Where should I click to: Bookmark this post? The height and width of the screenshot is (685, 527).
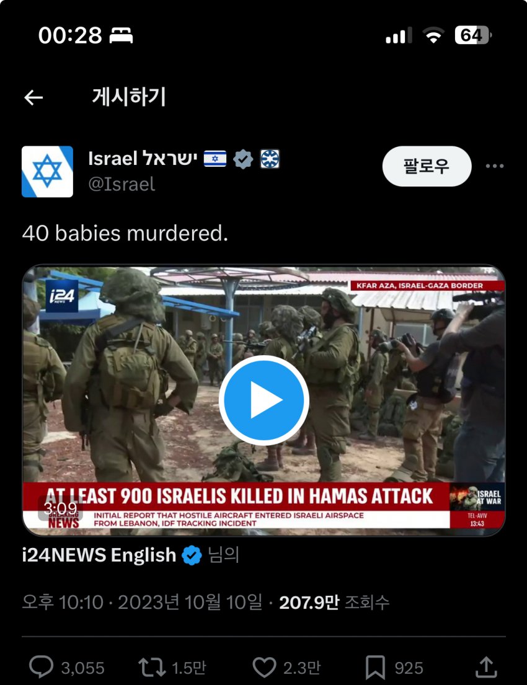[x=375, y=668]
